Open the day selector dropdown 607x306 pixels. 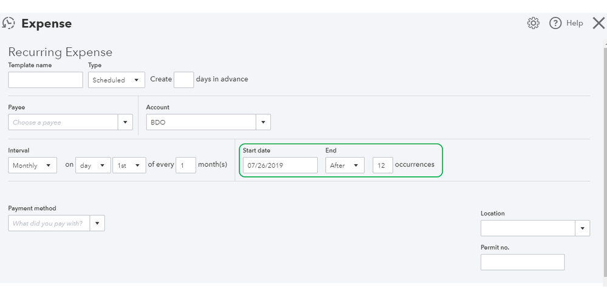point(93,165)
